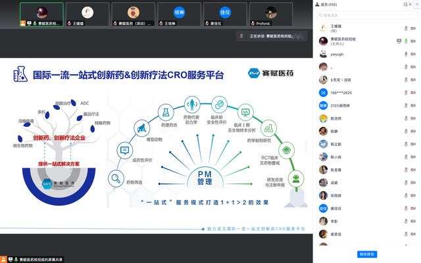Click camera icon in 陈小政 row
Screen dimensions: 421x263
coord(413,157)
